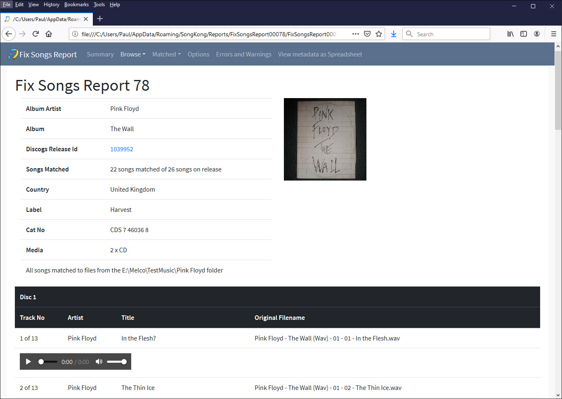The width and height of the screenshot is (562, 399).
Task: Click the scrollbar down arrow
Action: point(558,395)
